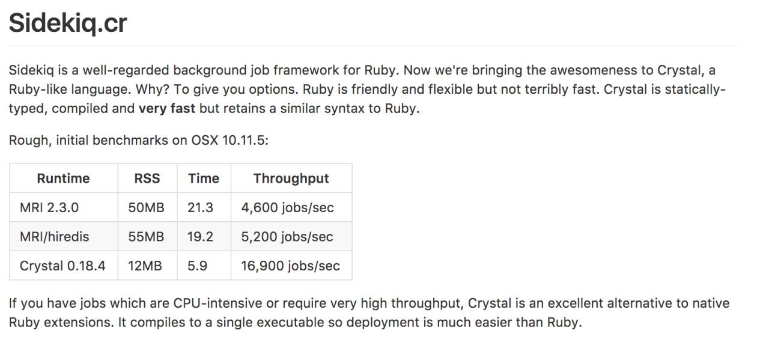Click the paragraph about CPU-intensive jobs
This screenshot has height=345, width=769.
click(369, 313)
